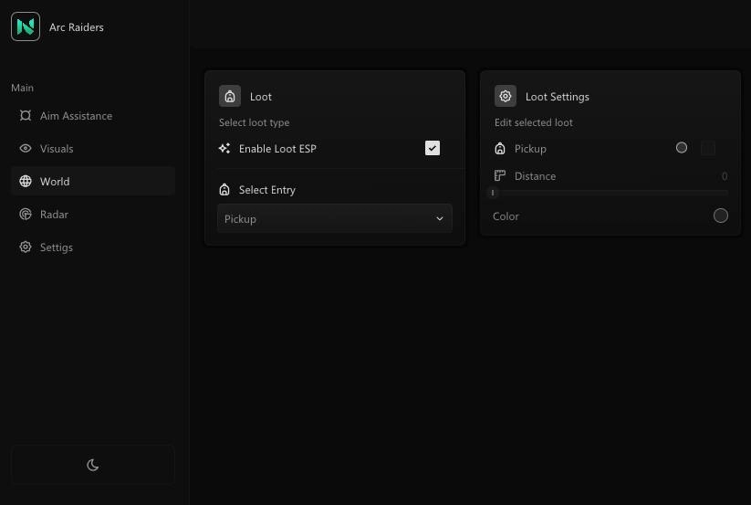Open the Color swatch picker in Loot Settings
The height and width of the screenshot is (505, 751).
721,216
